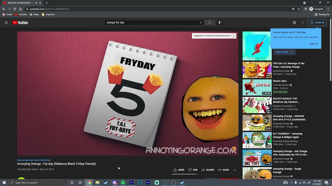The image size is (332, 186).
Task: Dismiss the signed-out notice with GOT IT
Action: [314, 44]
